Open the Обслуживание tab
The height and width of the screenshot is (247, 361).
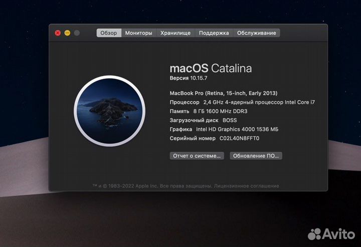[x=257, y=33]
